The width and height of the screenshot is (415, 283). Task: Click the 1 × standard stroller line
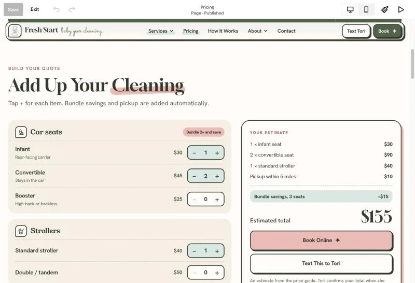point(321,166)
